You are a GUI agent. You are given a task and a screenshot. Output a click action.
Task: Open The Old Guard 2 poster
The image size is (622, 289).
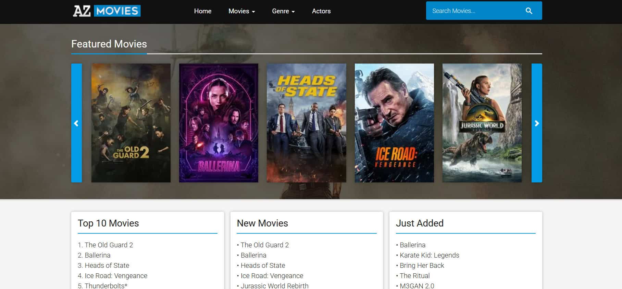coord(131,123)
